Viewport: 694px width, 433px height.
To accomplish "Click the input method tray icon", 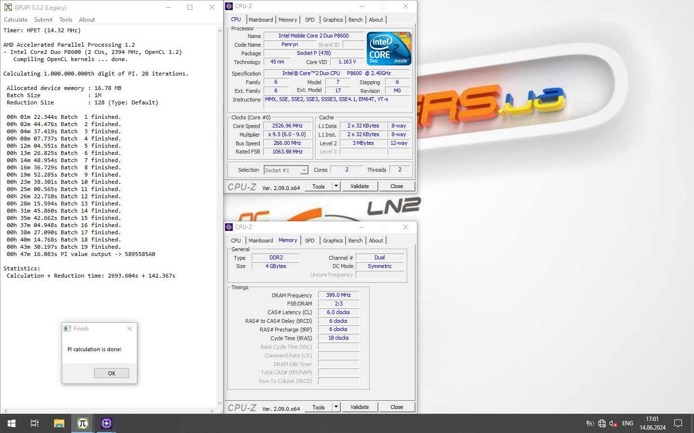I will (x=590, y=423).
